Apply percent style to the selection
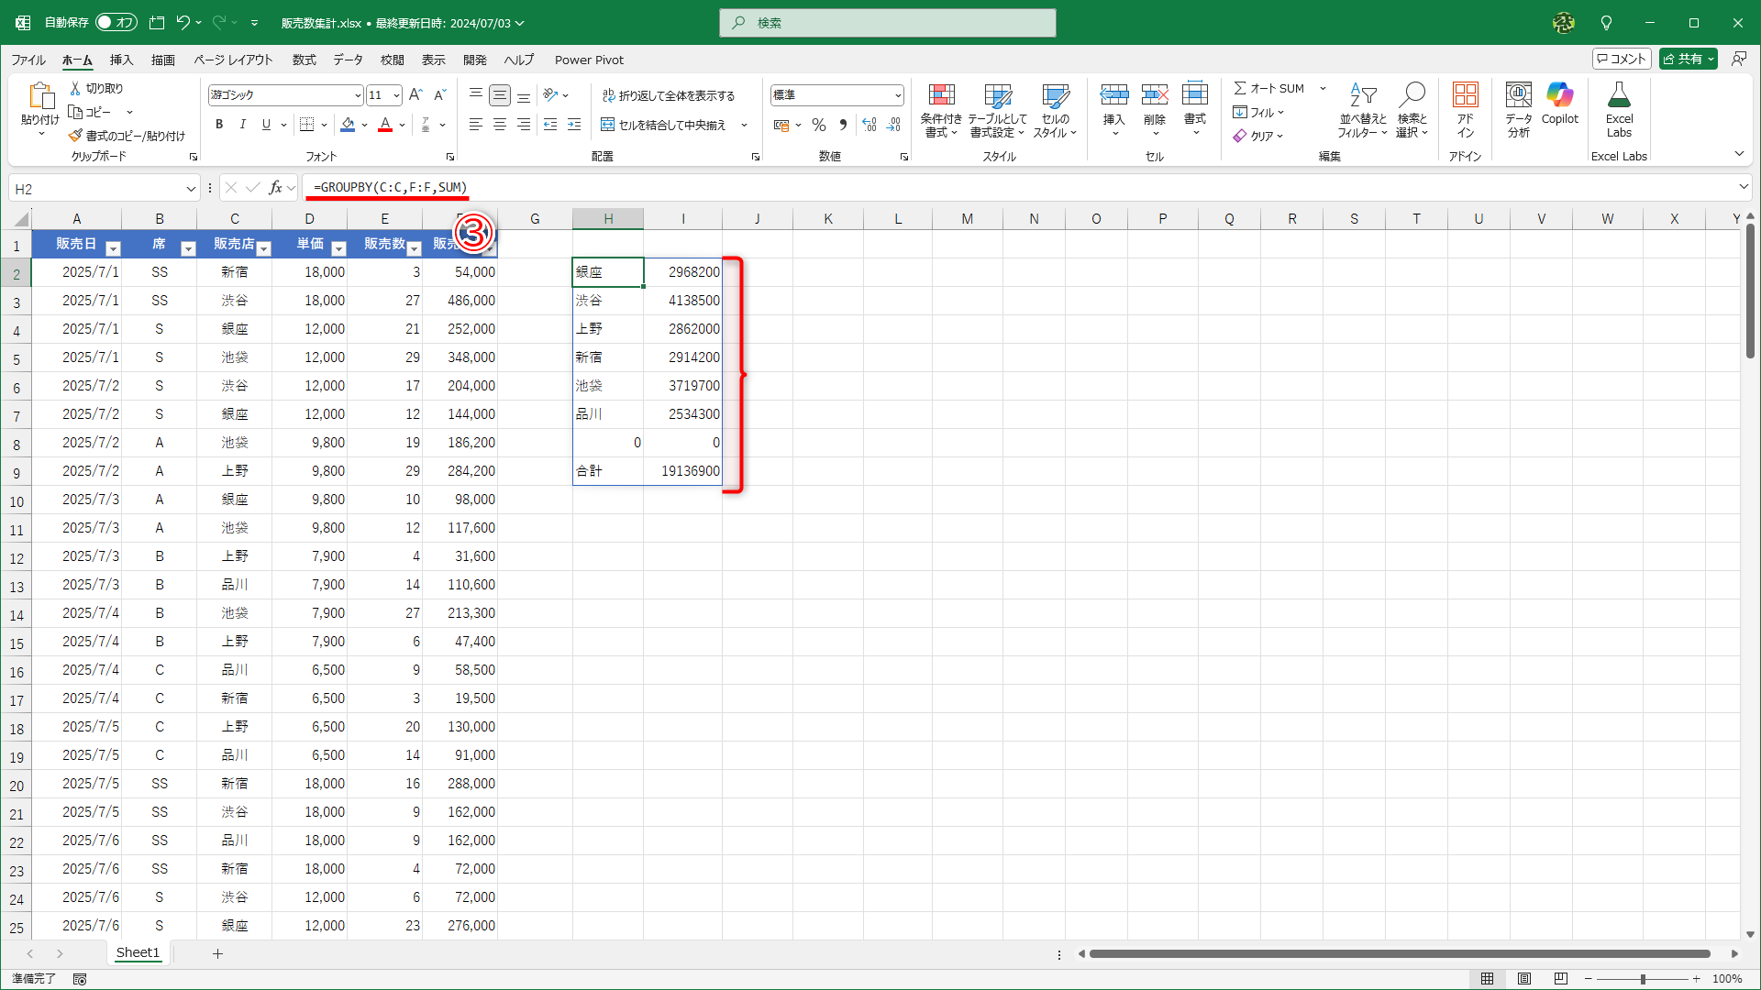Viewport: 1761px width, 990px height. (819, 125)
